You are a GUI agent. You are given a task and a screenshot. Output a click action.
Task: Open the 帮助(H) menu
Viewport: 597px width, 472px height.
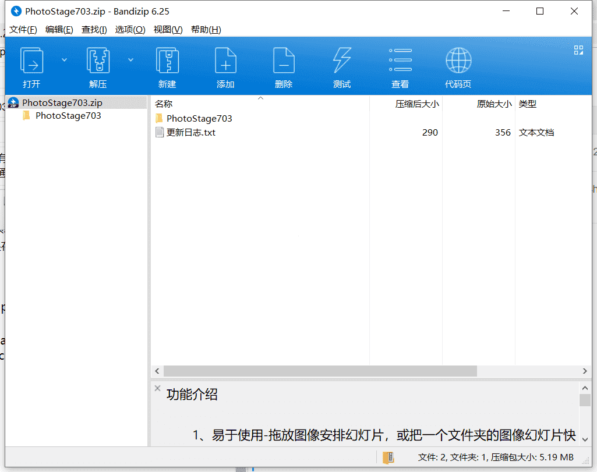click(x=206, y=30)
